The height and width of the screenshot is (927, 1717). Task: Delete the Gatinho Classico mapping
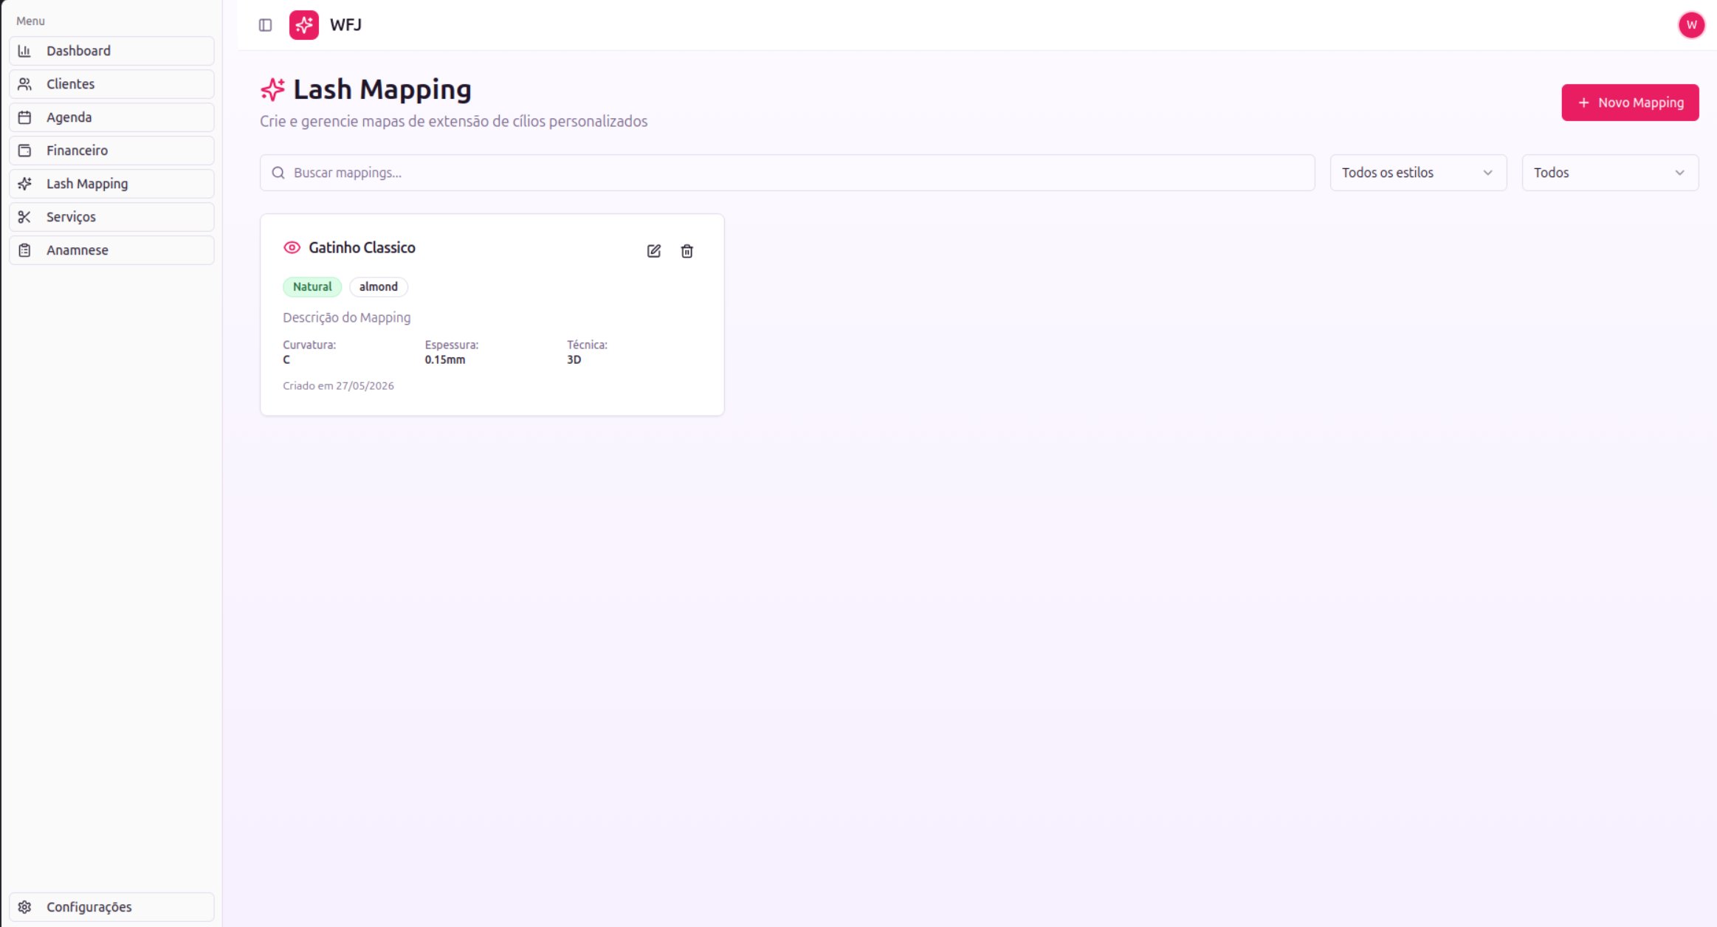pos(687,251)
